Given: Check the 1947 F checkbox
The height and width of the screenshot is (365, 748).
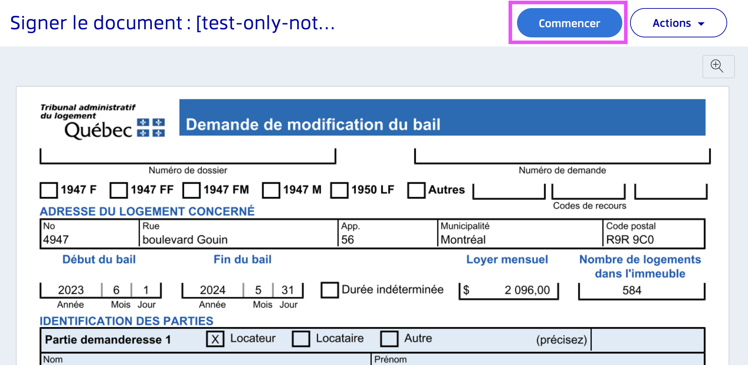Looking at the screenshot, I should (49, 190).
